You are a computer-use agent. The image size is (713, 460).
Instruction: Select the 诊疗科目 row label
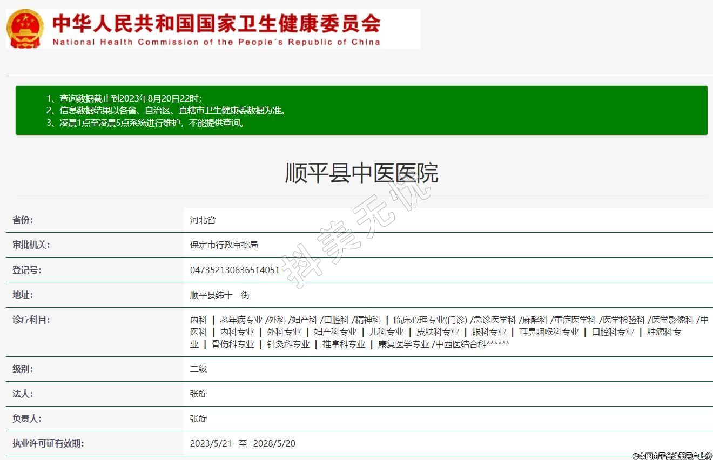(31, 320)
